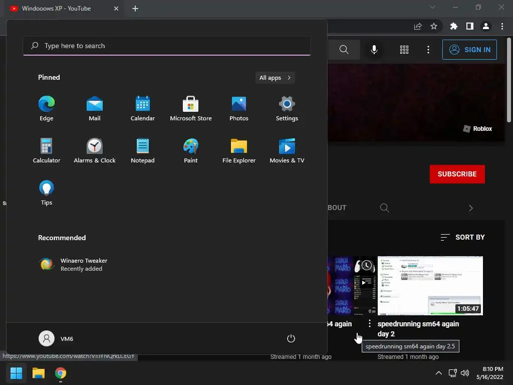513x385 pixels.
Task: Open the Chrome extensions puzzle menu
Action: tap(453, 26)
